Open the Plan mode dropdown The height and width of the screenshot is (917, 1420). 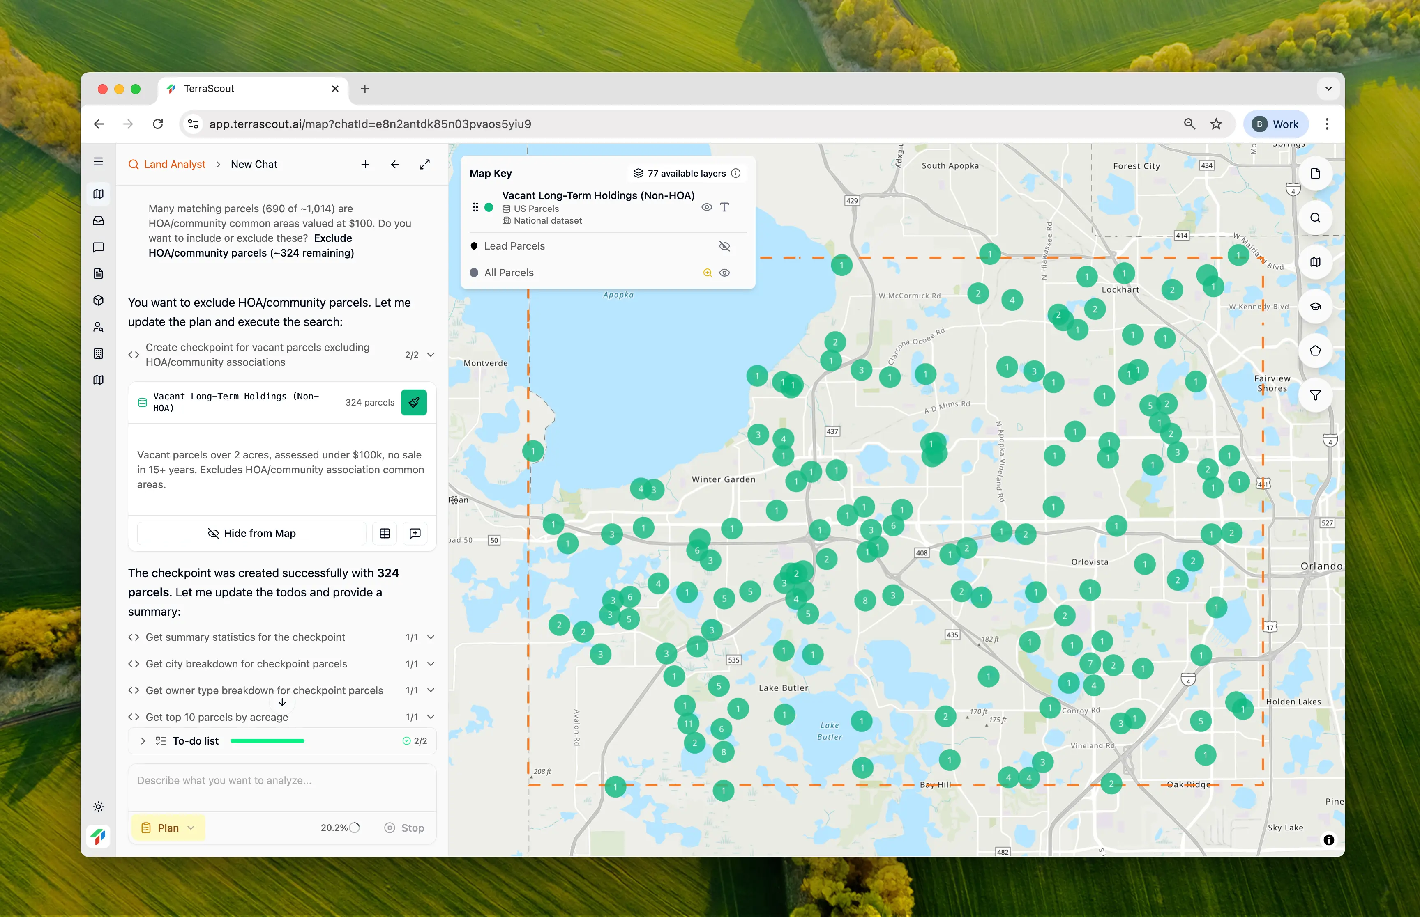click(x=168, y=828)
